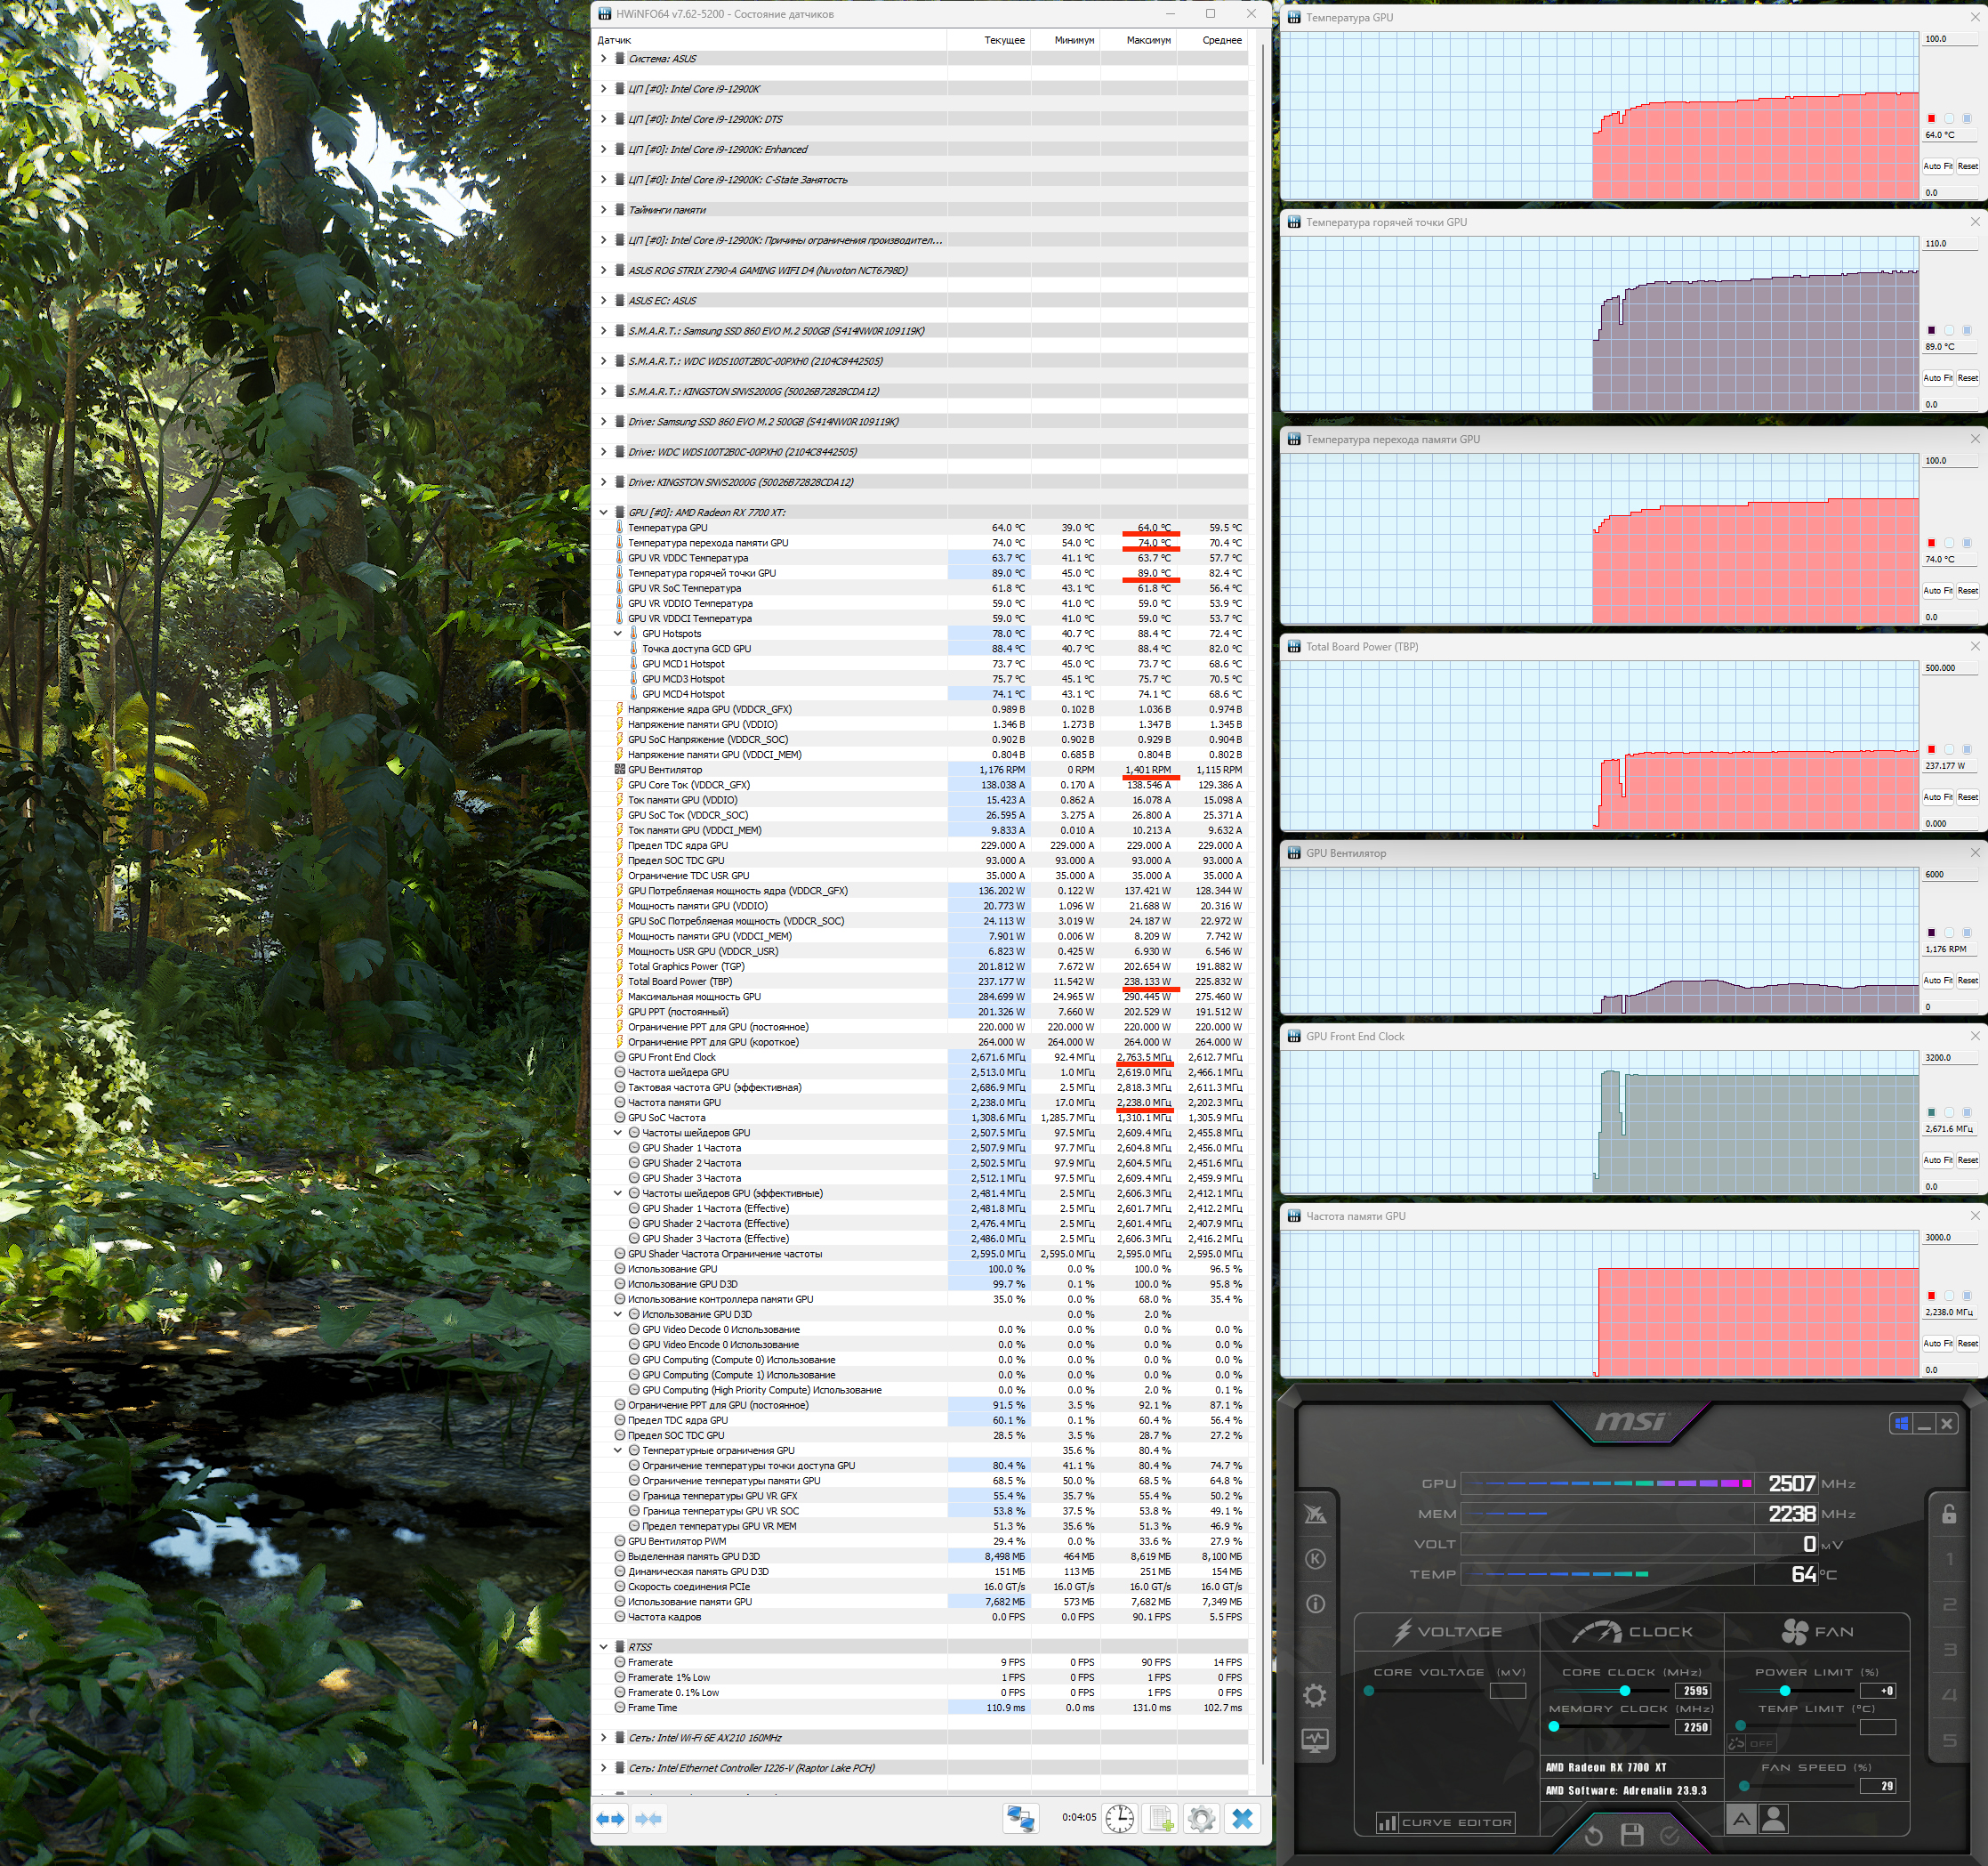Viewport: 1988px width, 1866px height.
Task: Open Afterburner Kombustor K icon
Action: click(x=1315, y=1559)
